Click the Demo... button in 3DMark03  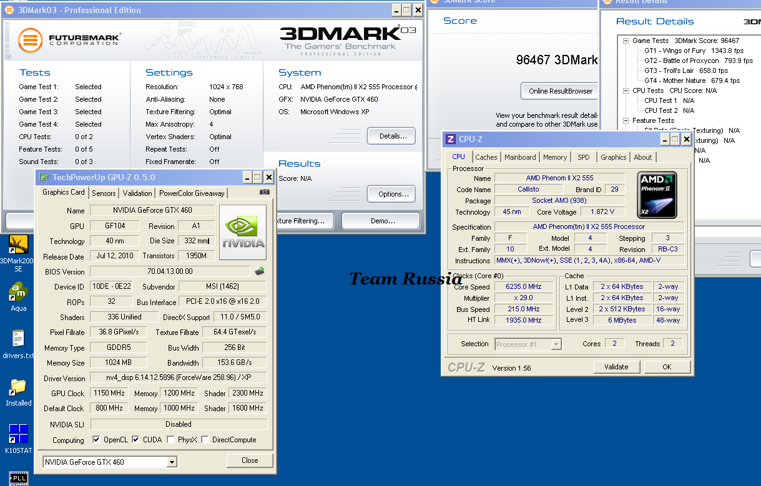(x=382, y=221)
